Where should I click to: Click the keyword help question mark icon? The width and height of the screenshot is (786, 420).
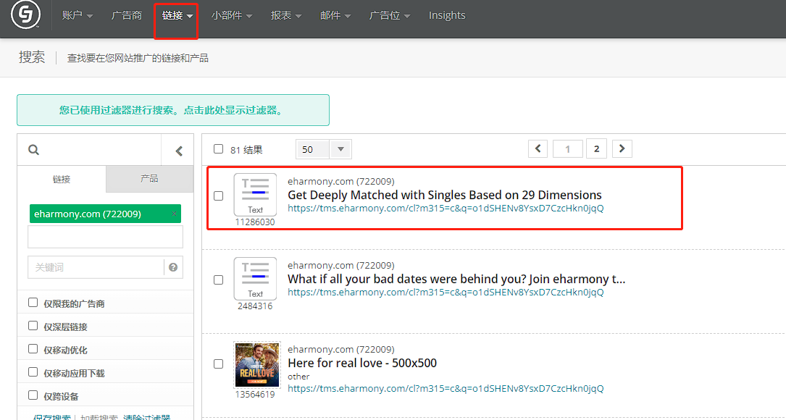(x=173, y=267)
